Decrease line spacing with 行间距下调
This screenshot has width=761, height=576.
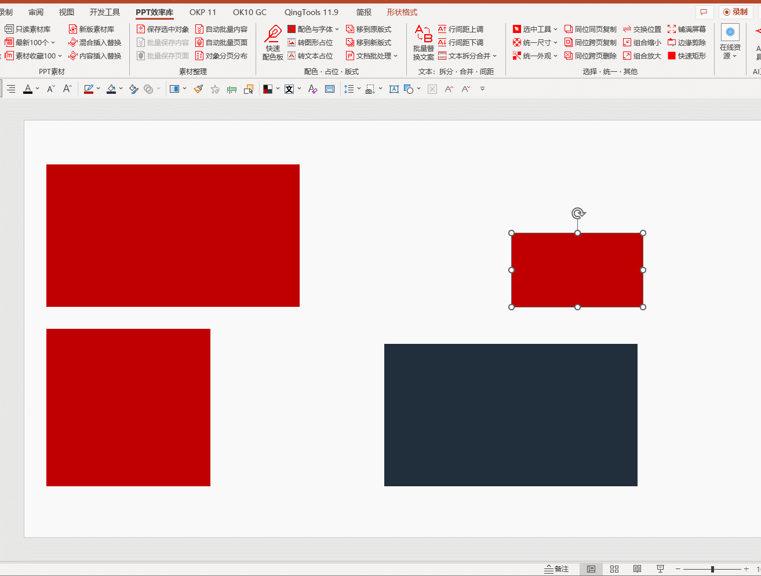click(x=461, y=42)
